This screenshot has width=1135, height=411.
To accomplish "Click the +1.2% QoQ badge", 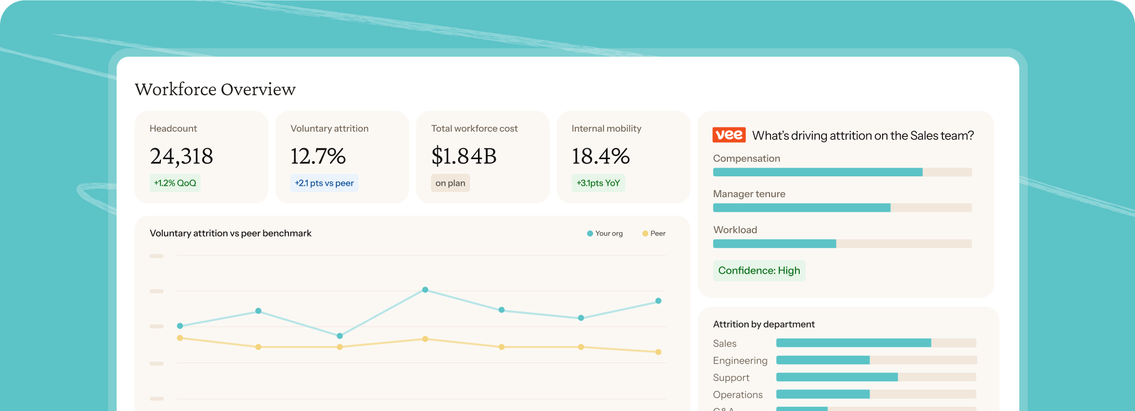I will click(x=175, y=183).
